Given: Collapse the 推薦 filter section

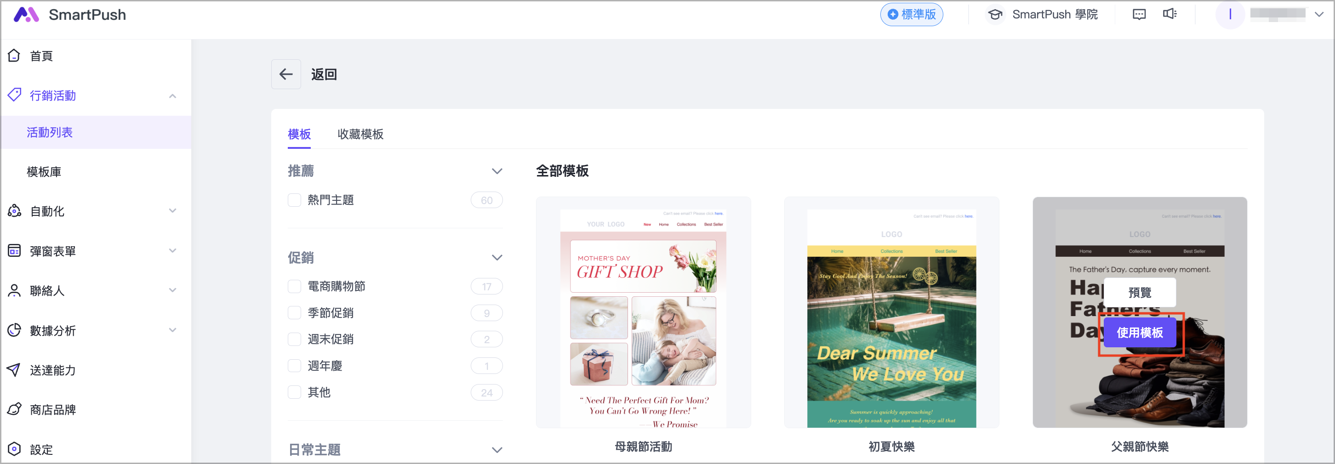Looking at the screenshot, I should pos(496,171).
